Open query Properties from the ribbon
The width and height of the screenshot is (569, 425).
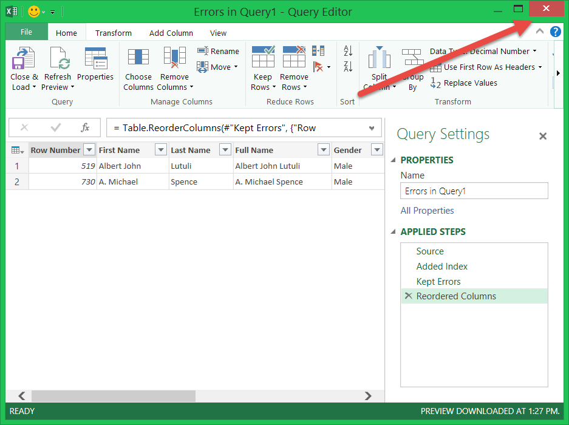[x=95, y=58]
